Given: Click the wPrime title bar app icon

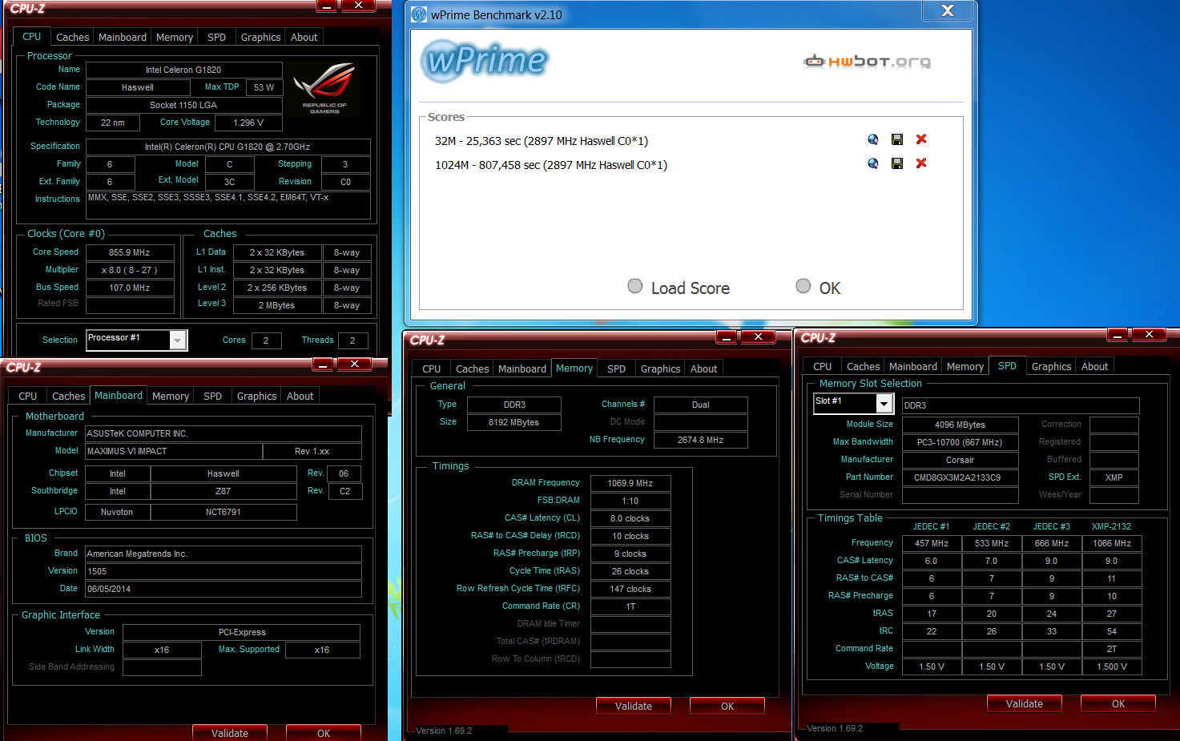Looking at the screenshot, I should click(419, 14).
